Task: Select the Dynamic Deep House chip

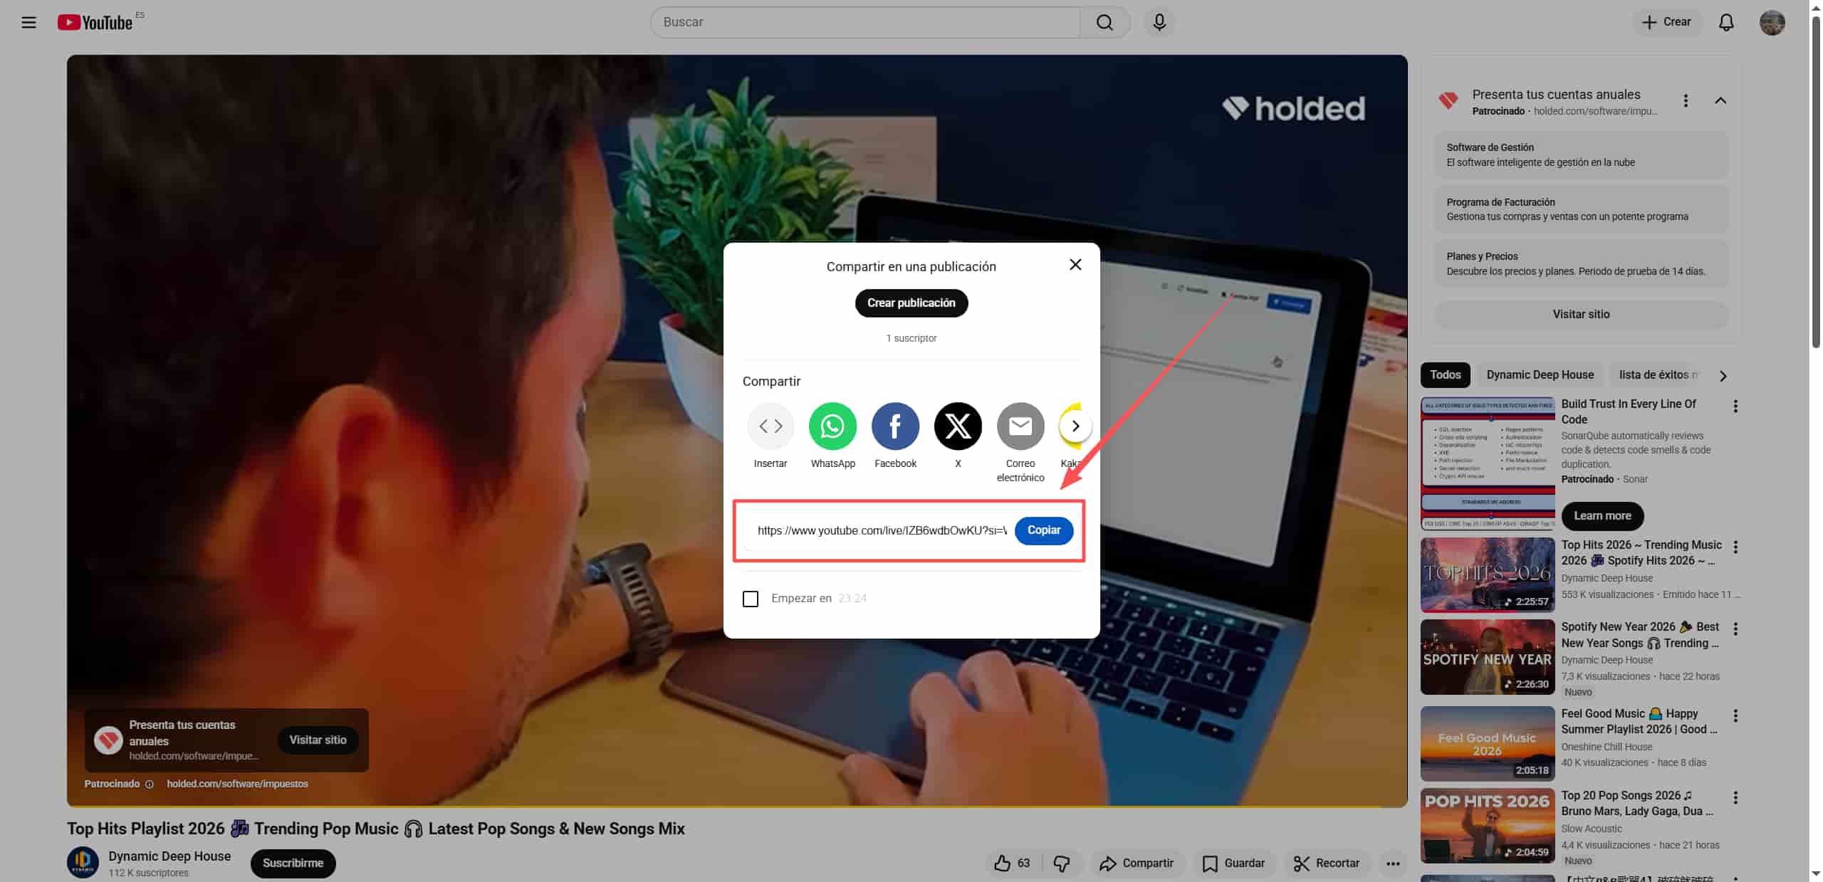Action: (1540, 374)
